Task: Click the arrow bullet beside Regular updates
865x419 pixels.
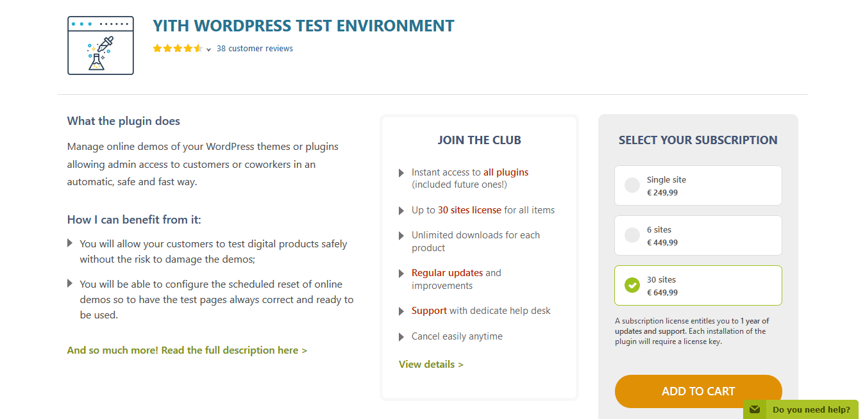Action: pos(401,274)
